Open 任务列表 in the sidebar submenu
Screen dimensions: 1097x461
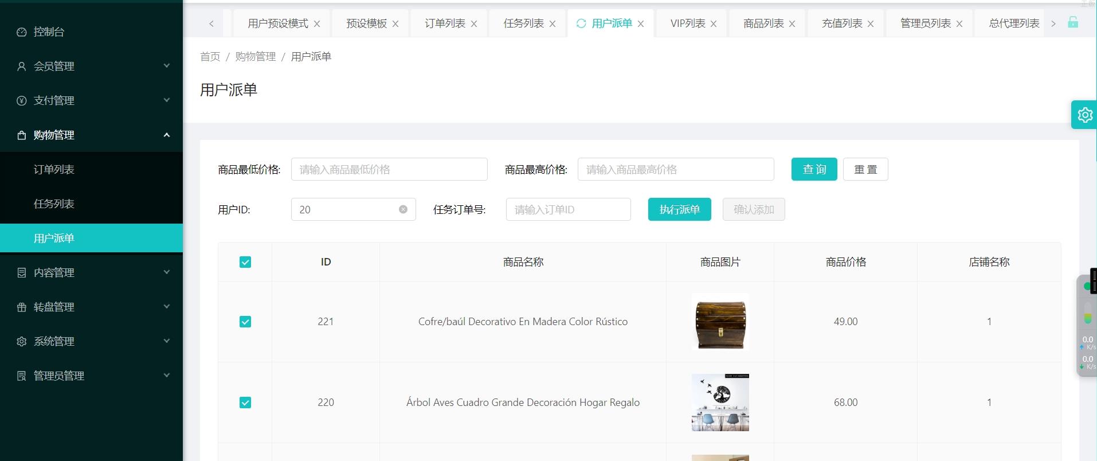click(54, 204)
